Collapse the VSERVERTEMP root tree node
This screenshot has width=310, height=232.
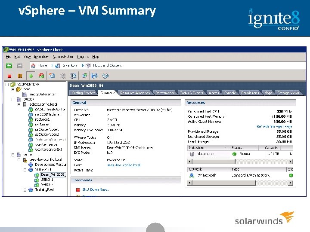(x=7, y=85)
